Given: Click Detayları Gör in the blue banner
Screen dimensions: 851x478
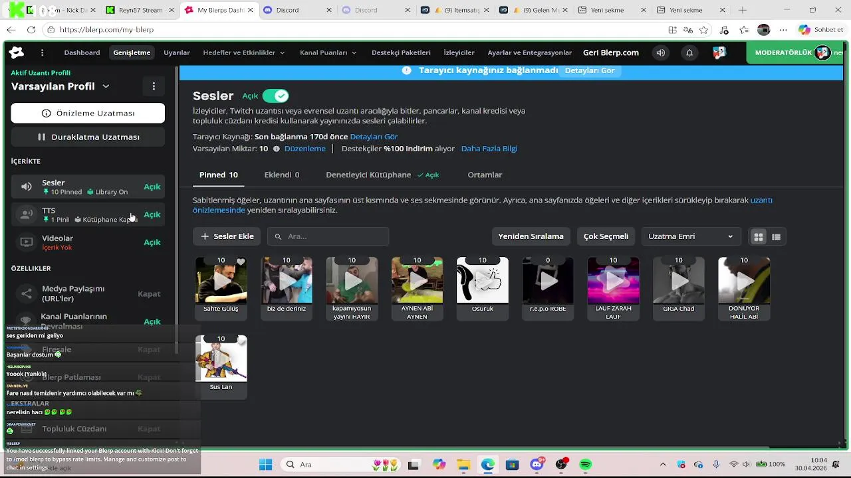Looking at the screenshot, I should 590,70.
